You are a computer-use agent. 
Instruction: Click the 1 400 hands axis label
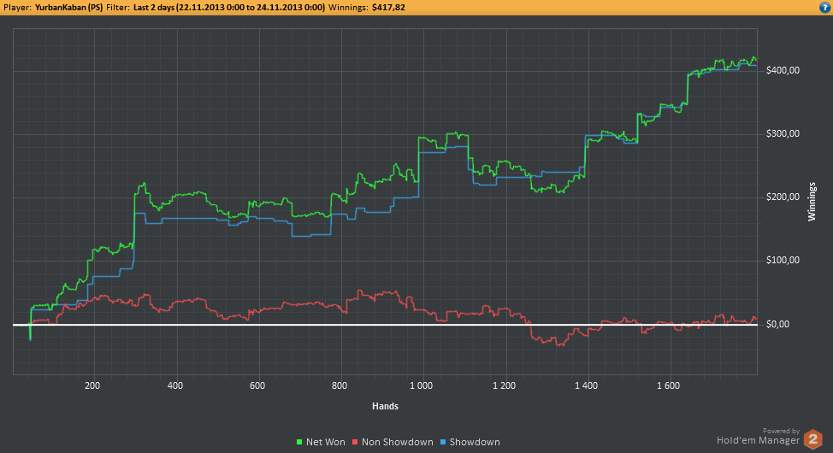click(x=586, y=385)
